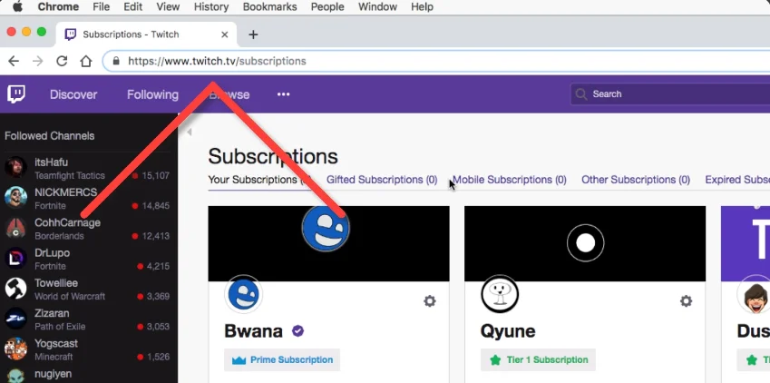This screenshot has height=383, width=770.
Task: Open CohhCarnage channel from sidebar
Action: 88,229
